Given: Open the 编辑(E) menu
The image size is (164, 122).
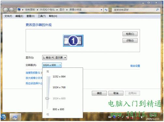Looking at the screenshot, I should [x=19, y=16].
